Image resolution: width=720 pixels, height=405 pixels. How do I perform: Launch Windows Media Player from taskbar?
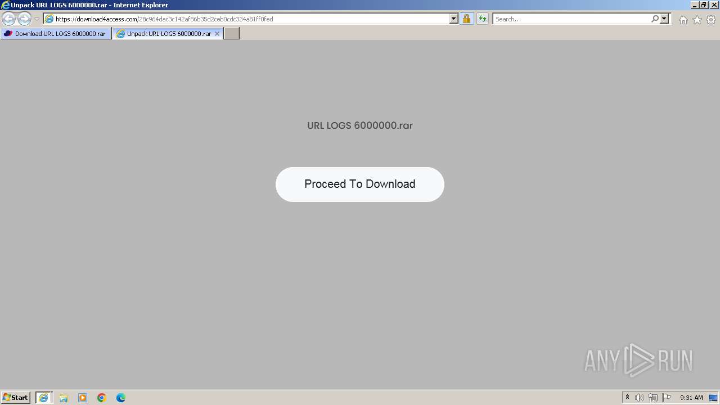(83, 398)
